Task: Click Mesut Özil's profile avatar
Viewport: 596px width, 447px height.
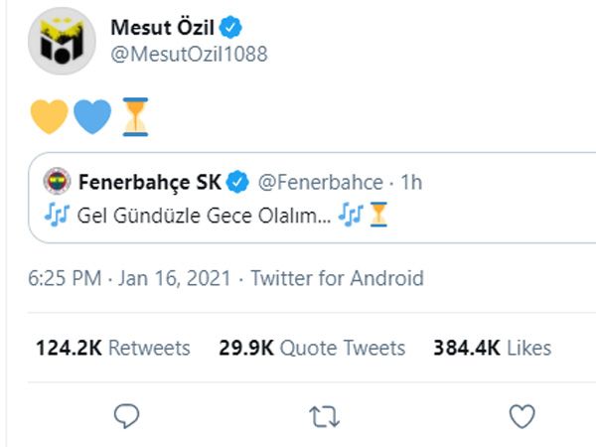Action: click(61, 41)
